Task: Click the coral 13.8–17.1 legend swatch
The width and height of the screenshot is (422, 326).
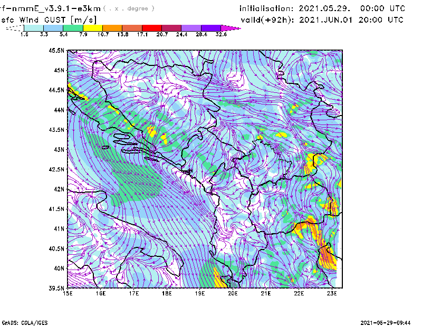Action: click(132, 28)
